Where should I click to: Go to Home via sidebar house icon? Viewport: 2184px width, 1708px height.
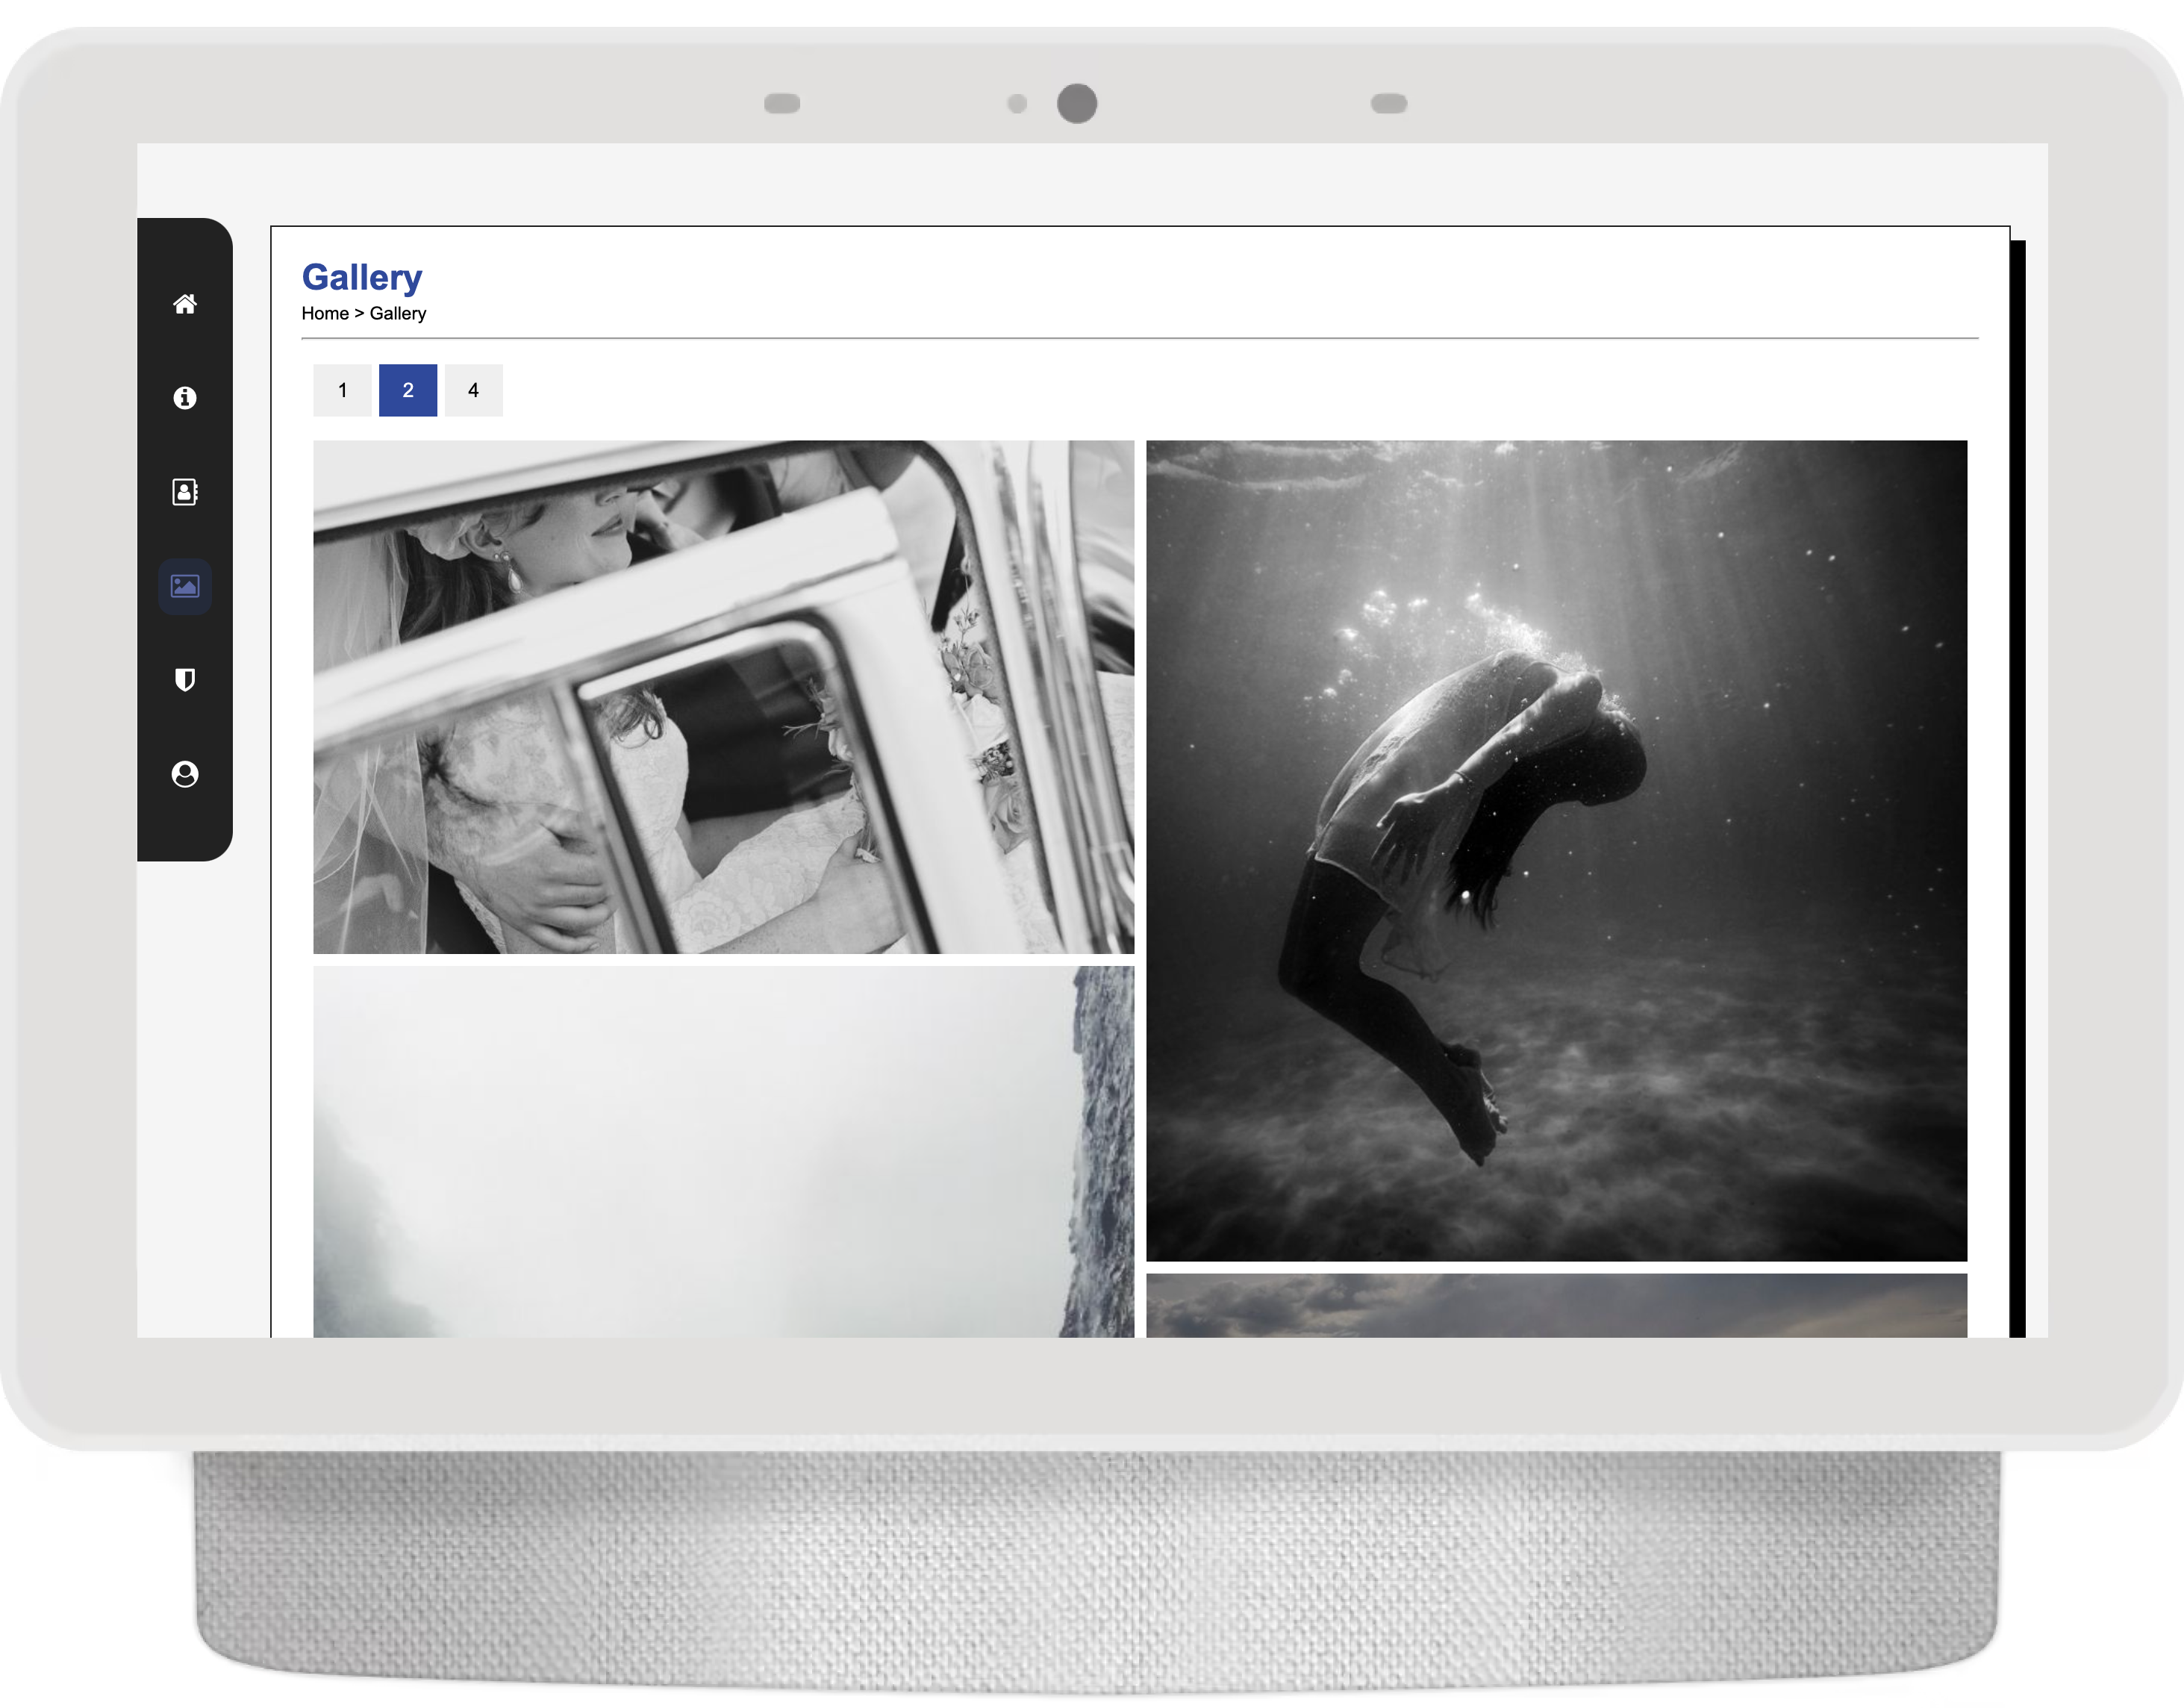point(185,304)
